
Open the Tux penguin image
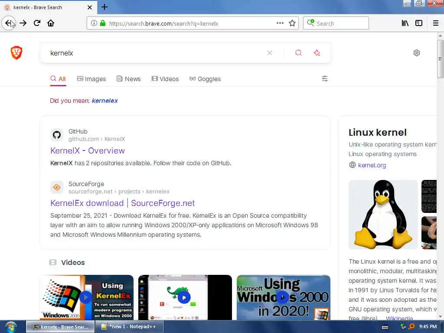383,215
